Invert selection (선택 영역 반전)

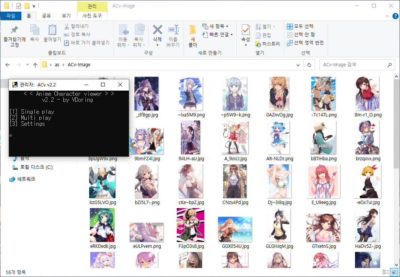pyautogui.click(x=305, y=43)
